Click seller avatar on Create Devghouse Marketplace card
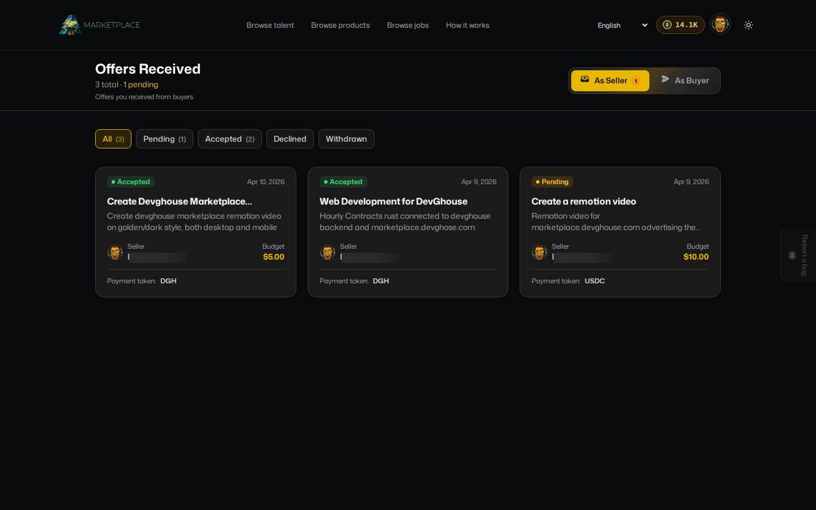The height and width of the screenshot is (510, 816). (115, 252)
